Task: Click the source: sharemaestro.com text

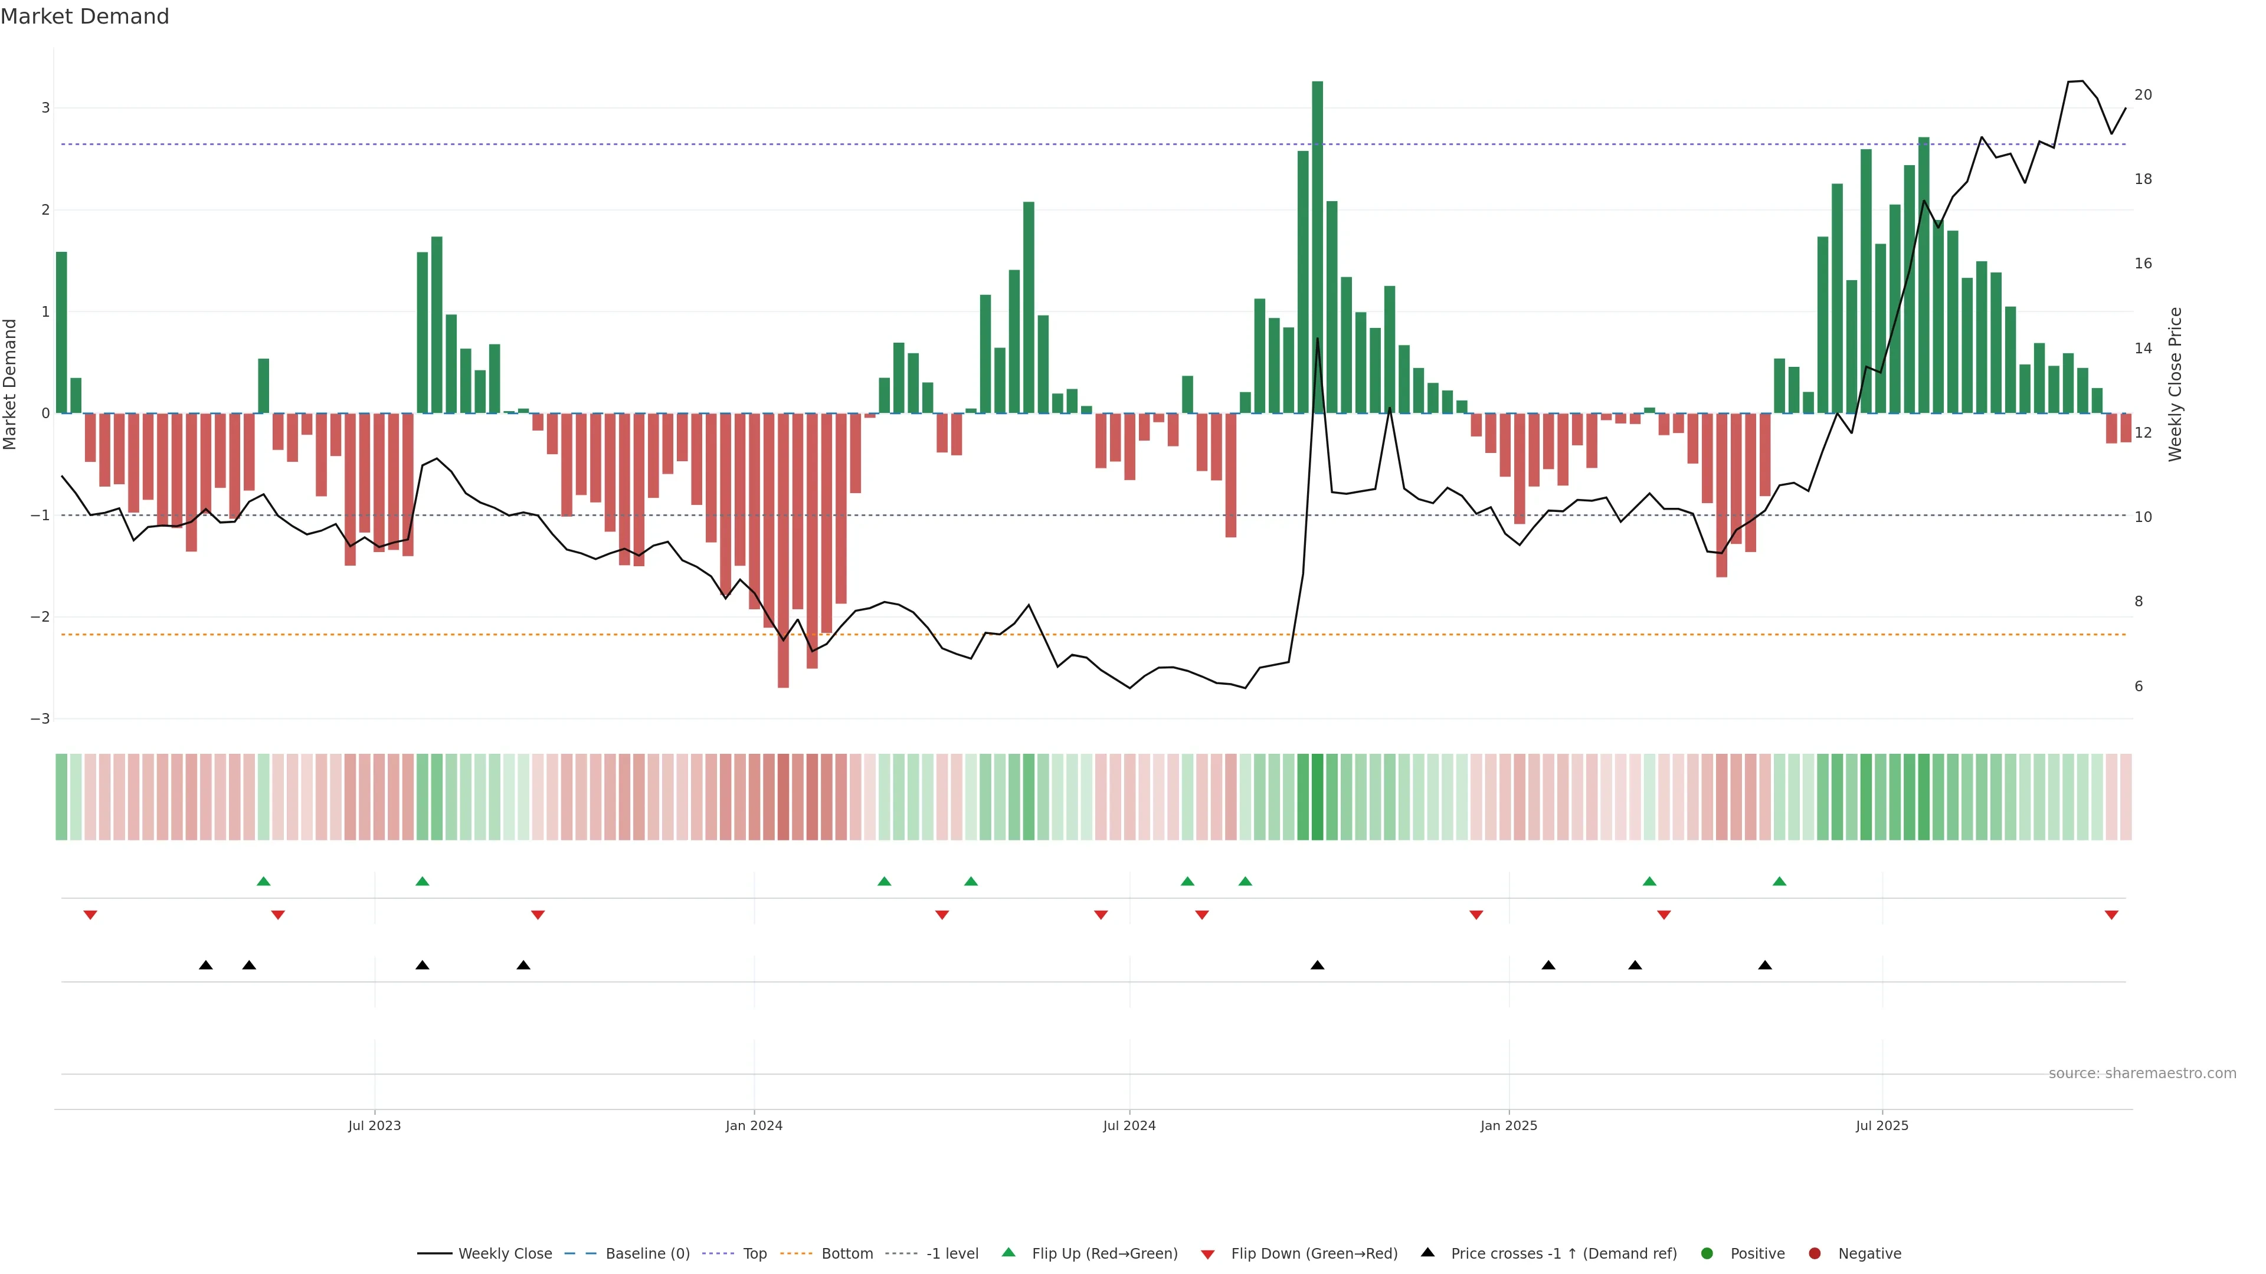Action: pyautogui.click(x=2142, y=1073)
